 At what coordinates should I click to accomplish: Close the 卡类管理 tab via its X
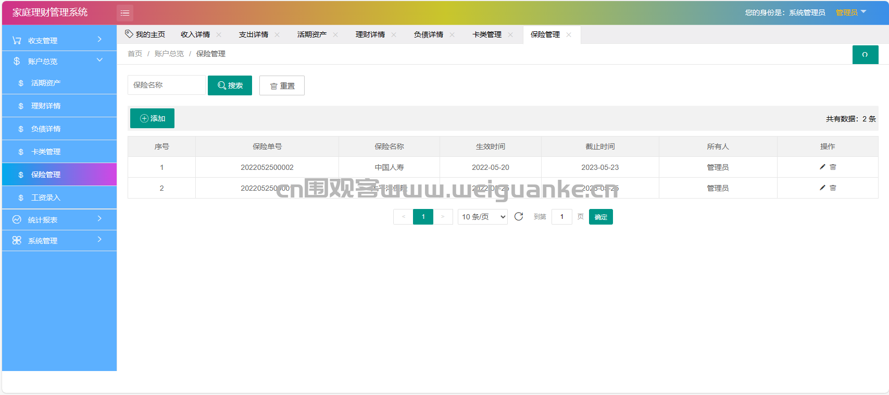510,35
